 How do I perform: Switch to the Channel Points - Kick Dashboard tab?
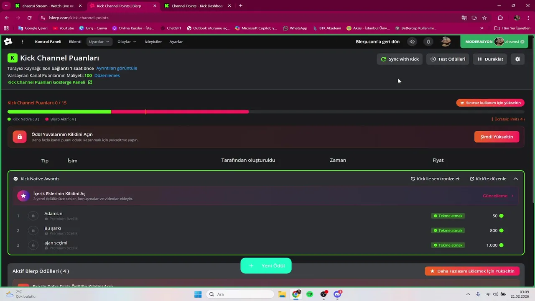pos(198,6)
